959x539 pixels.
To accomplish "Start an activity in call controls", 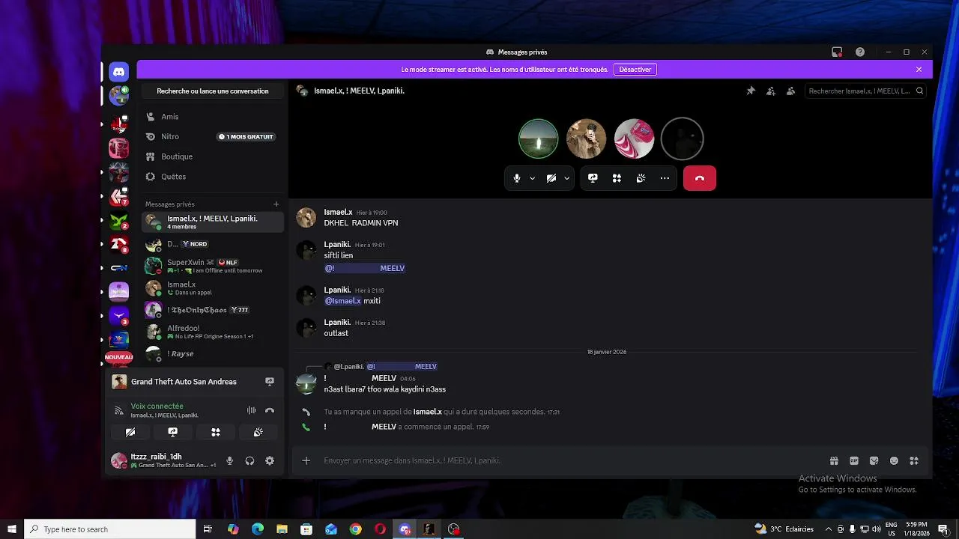I will tap(617, 178).
